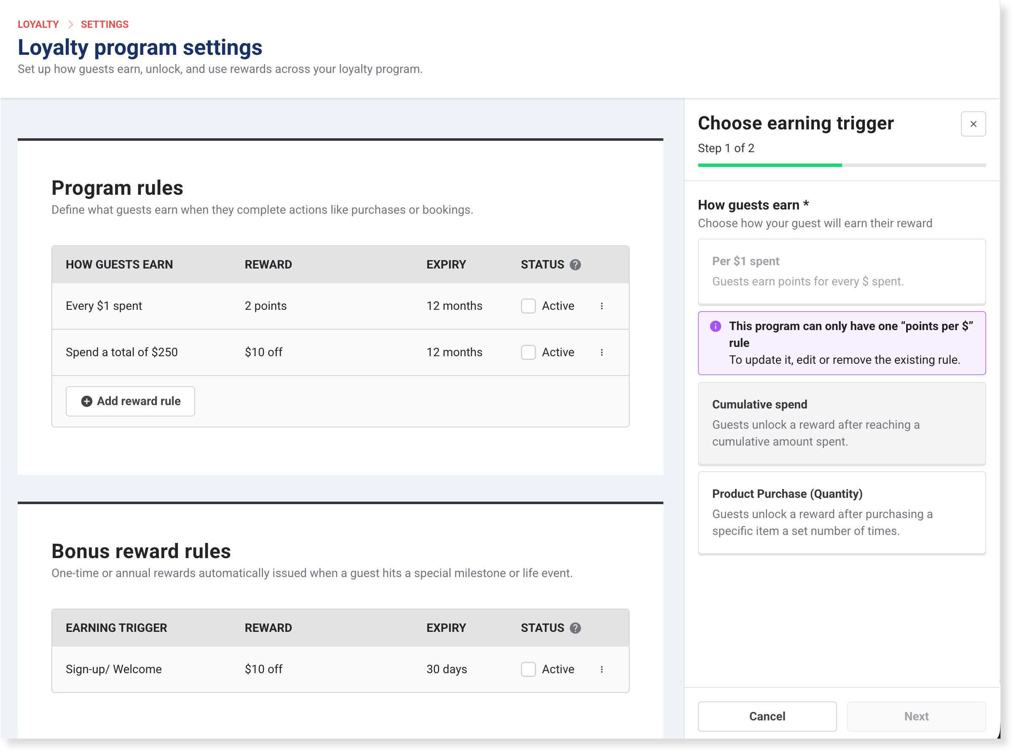Click the '30 days' expiry cell
Image resolution: width=1014 pixels, height=752 pixels.
tap(446, 669)
